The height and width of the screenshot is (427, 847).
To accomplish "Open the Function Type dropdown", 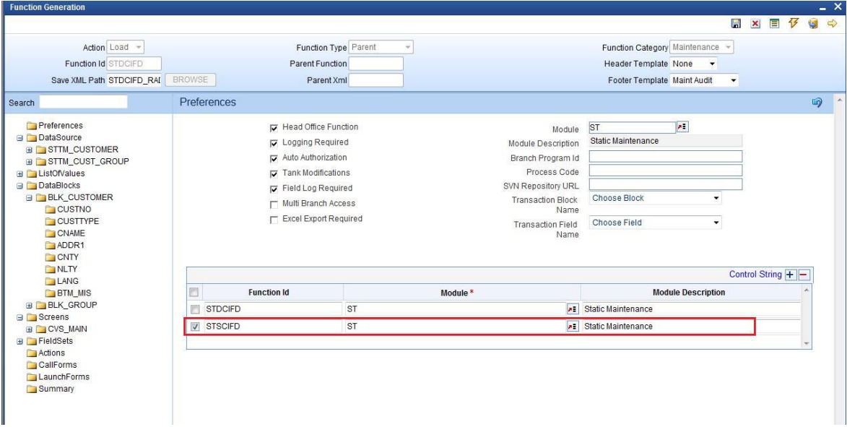I will 381,47.
